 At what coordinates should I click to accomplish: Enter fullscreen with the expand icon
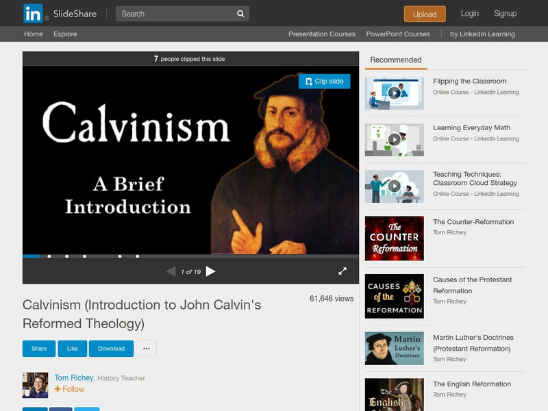[342, 271]
